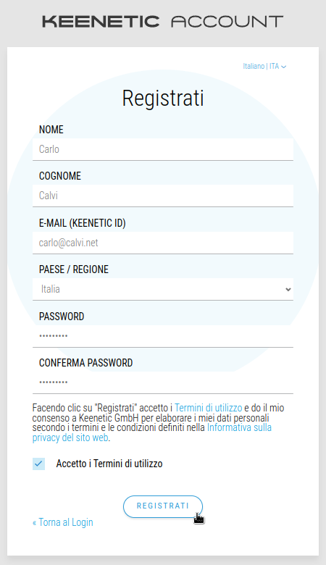326x565 pixels.
Task: Uncheck the Accetto i Termini checkbox
Action: (38, 464)
